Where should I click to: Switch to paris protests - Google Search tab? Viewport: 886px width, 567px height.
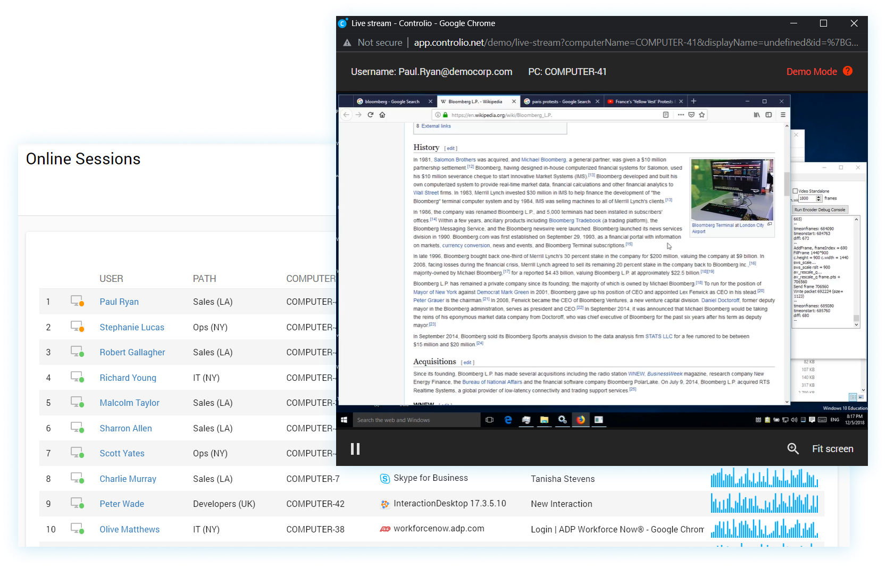point(561,102)
